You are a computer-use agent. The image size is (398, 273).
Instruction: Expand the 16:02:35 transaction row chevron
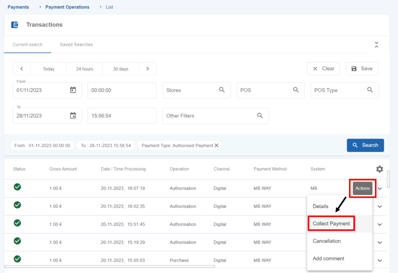380,207
